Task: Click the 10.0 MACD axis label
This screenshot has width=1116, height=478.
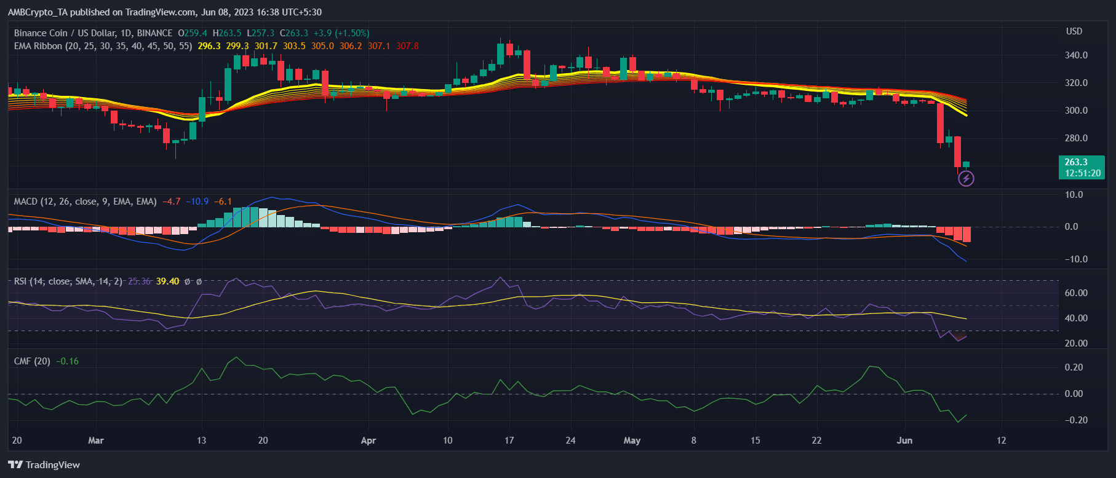Action: (1074, 195)
